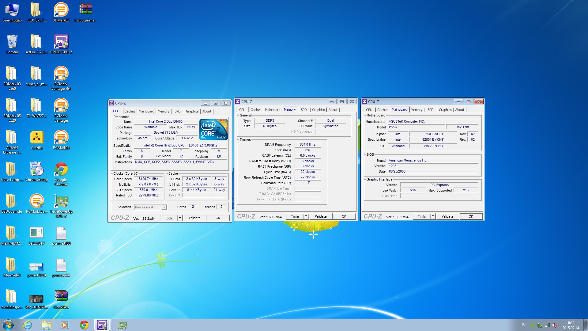The image size is (588, 331).
Task: Open the ChromeSetup installer icon
Action: pos(37,172)
